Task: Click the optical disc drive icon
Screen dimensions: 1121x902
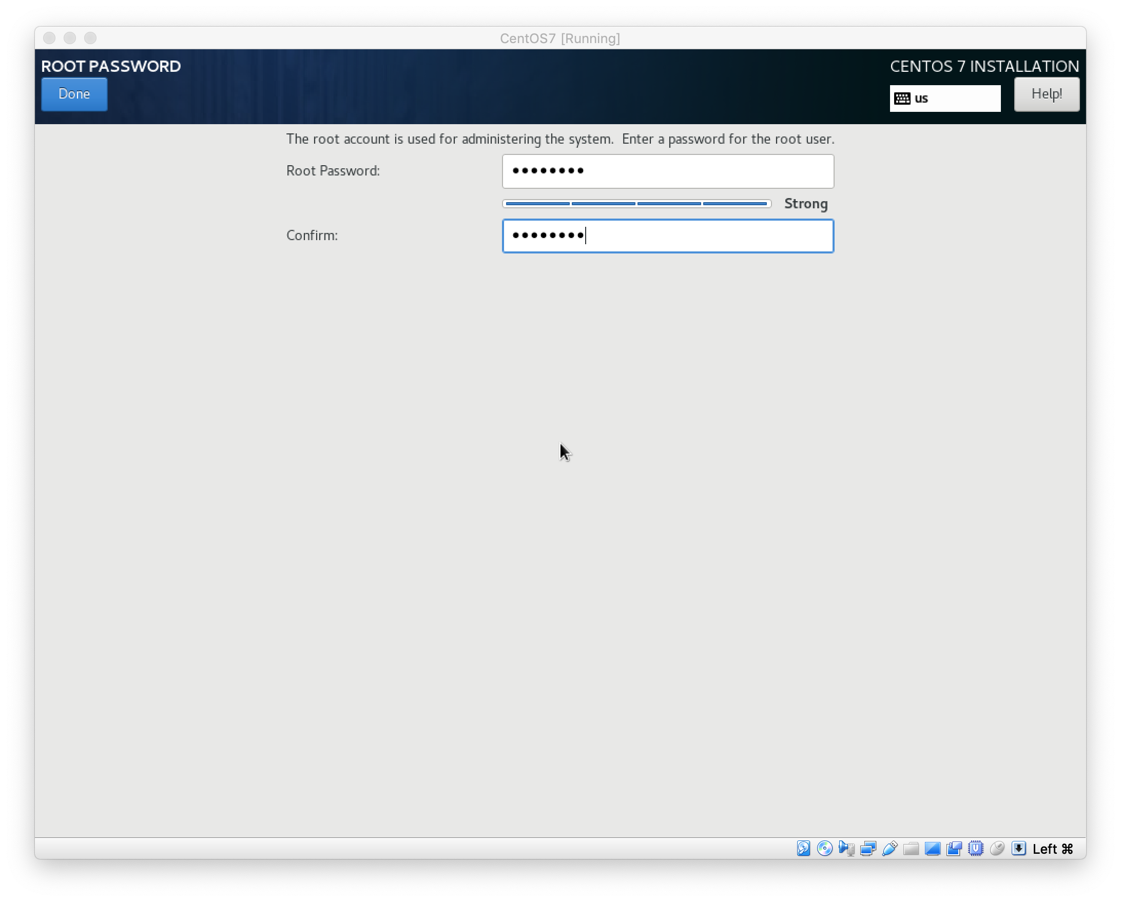Action: [x=825, y=849]
